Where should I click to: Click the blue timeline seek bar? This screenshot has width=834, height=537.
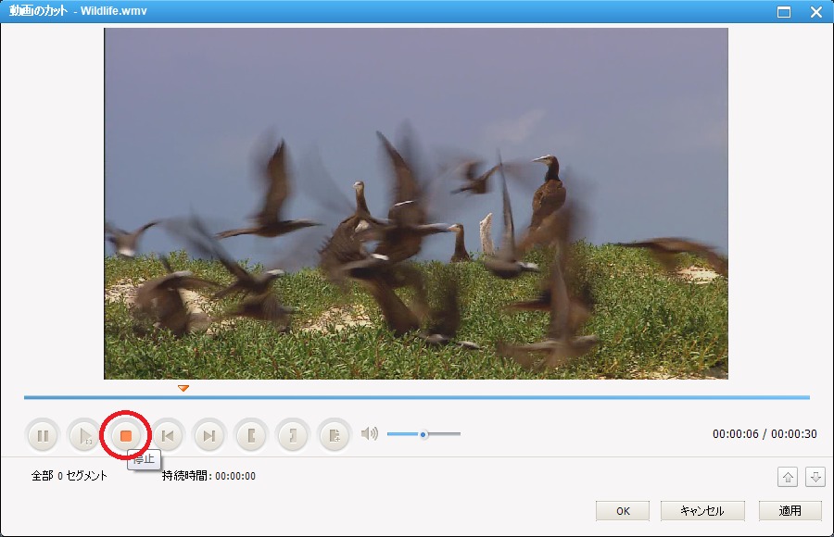coord(416,397)
